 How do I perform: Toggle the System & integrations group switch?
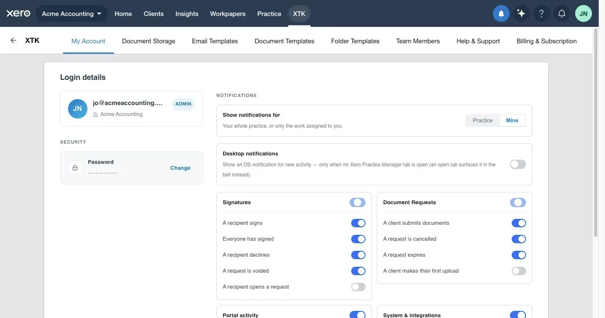[518, 315]
